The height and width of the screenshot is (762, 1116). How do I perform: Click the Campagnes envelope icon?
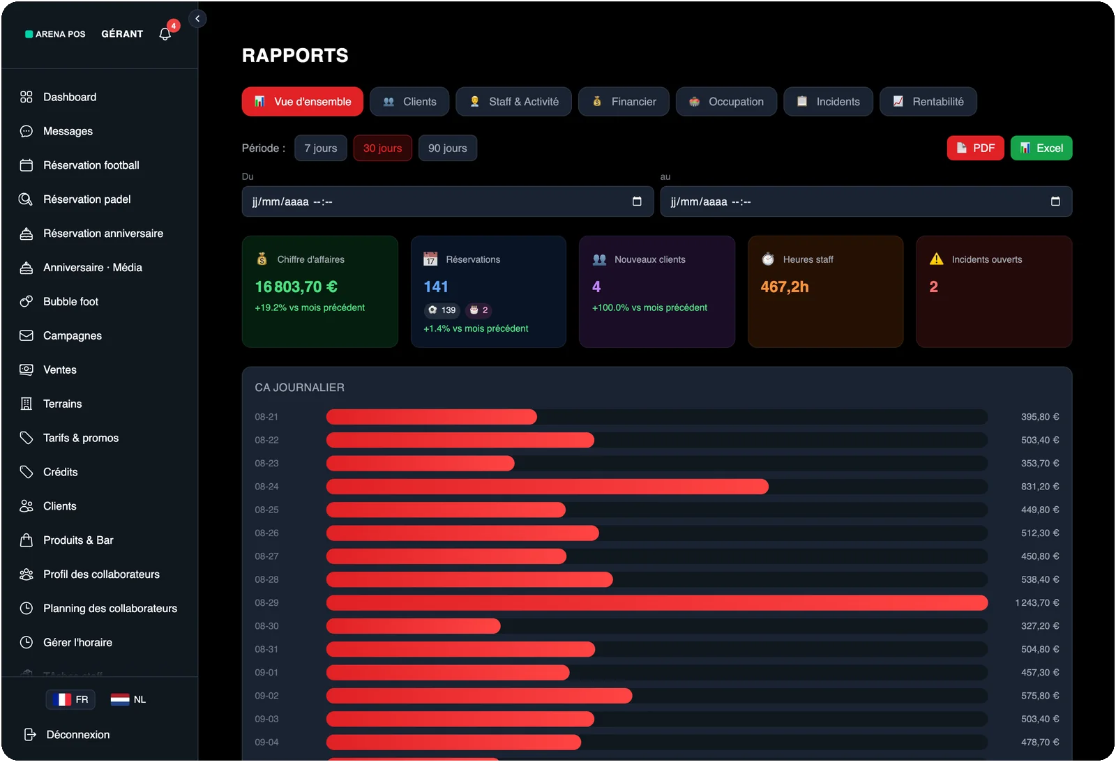coord(27,335)
